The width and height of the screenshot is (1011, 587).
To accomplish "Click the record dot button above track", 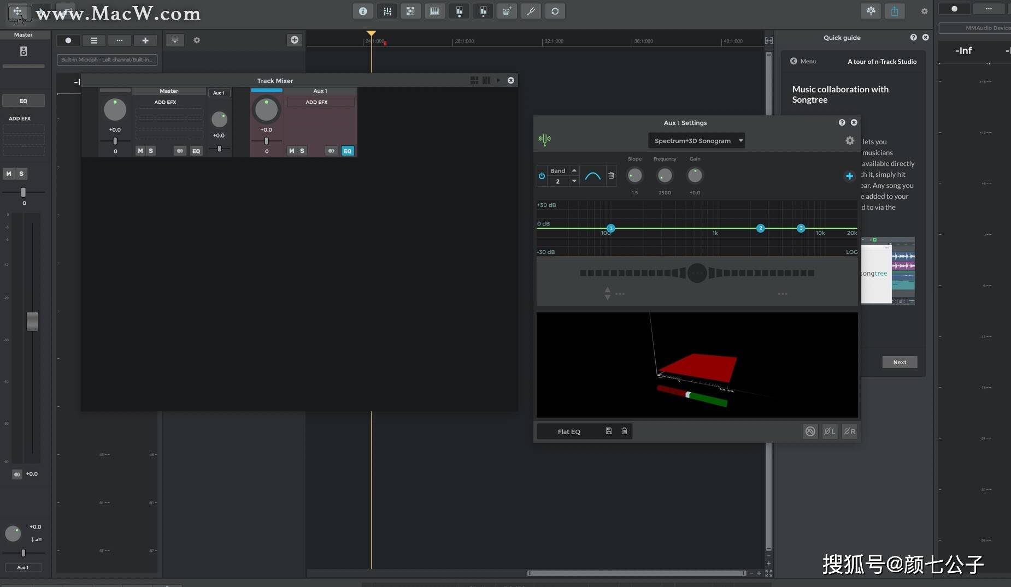I will 68,40.
